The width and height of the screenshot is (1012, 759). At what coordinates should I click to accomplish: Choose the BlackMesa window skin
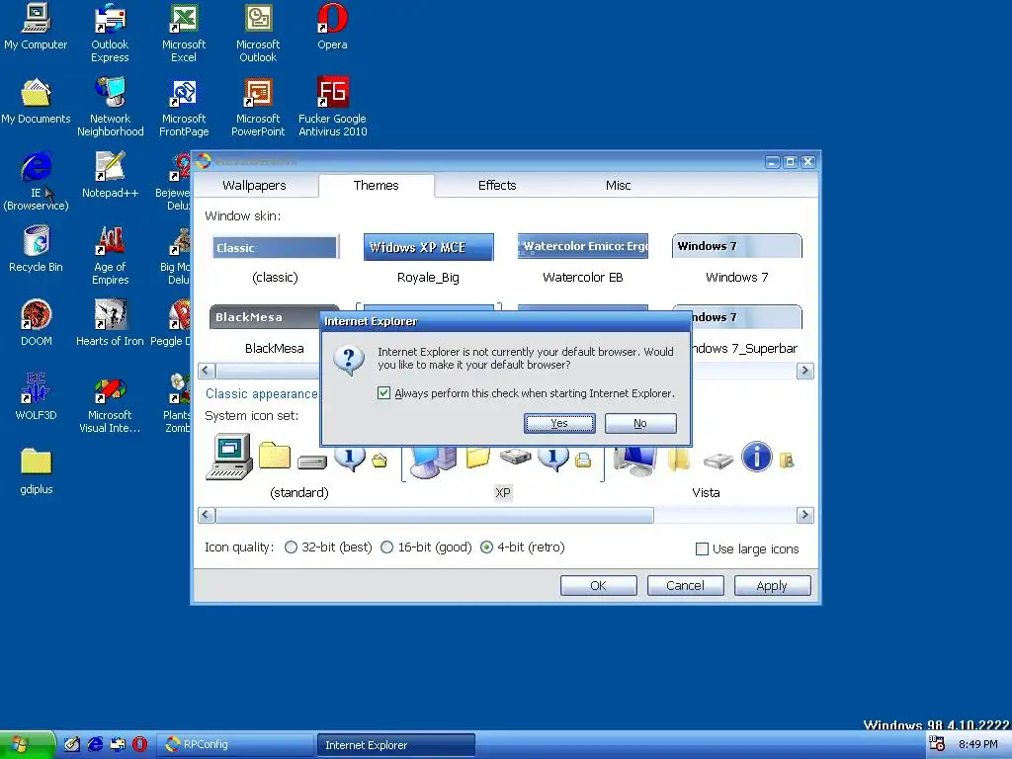pos(275,330)
